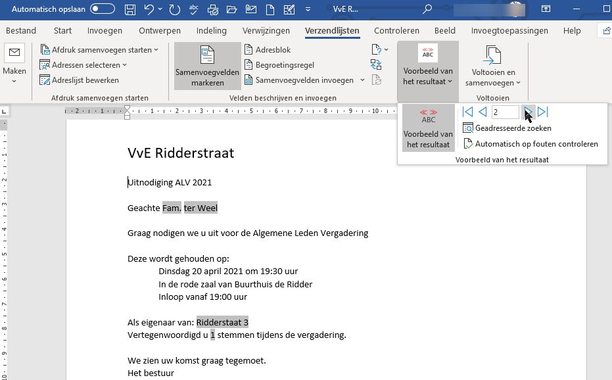Click the tab stop selector on ruler
The width and height of the screenshot is (612, 380).
click(4, 112)
